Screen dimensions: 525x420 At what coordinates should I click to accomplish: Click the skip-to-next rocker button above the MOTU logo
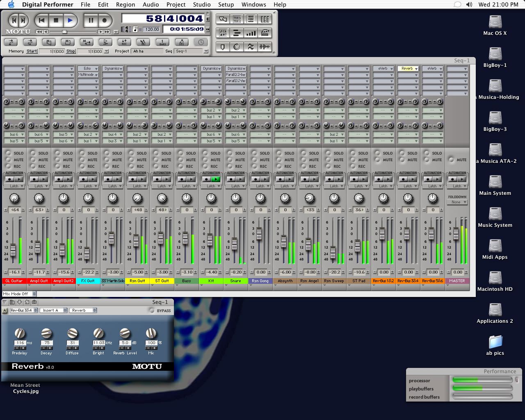pyautogui.click(x=23, y=20)
